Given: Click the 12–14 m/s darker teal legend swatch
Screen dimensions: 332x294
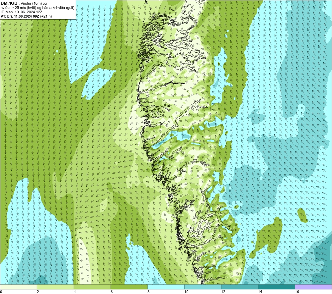Looking at the screenshot, I should (x=240, y=287).
